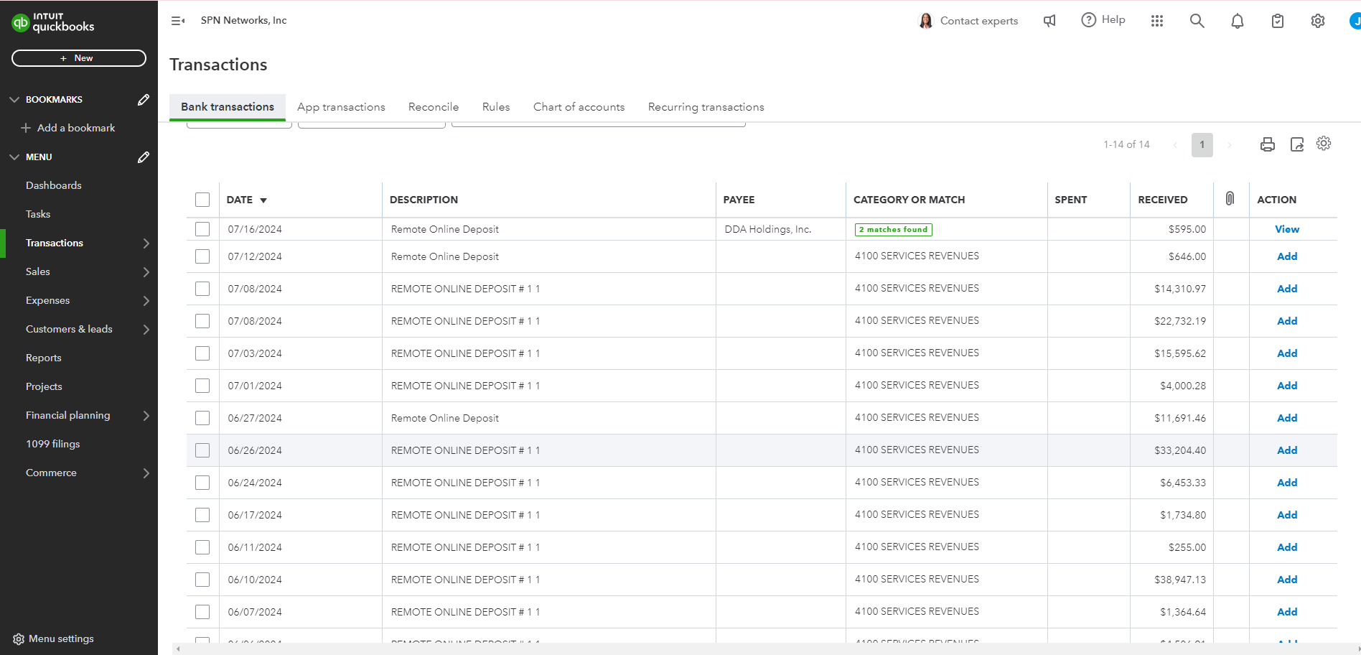Expand the Expenses submenu arrow

tap(146, 301)
